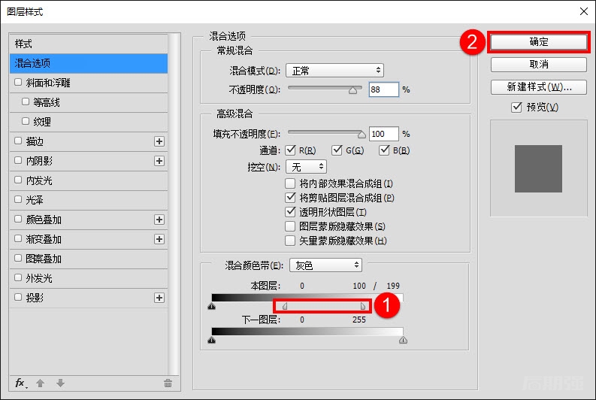Select 样式 in the left list
Viewport: 596px width, 400px height.
tap(89, 44)
